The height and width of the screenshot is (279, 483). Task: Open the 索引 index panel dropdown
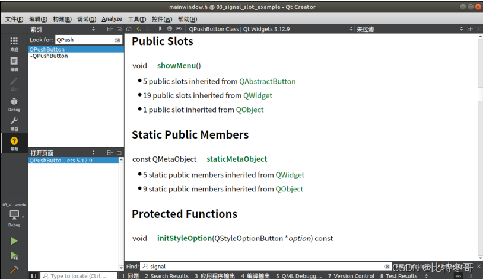[93, 29]
